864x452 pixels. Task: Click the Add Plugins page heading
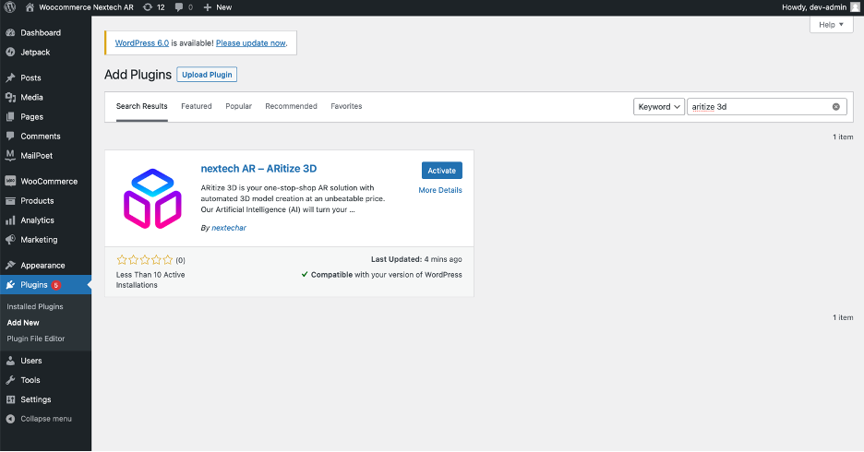[138, 75]
